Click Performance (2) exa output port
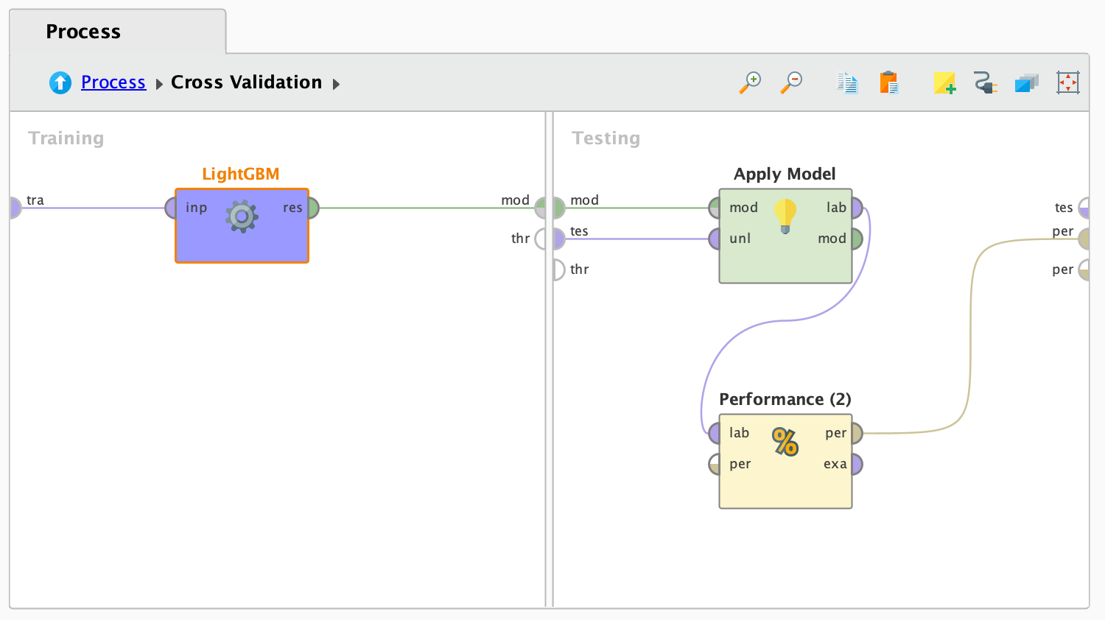The image size is (1105, 620). 856,465
